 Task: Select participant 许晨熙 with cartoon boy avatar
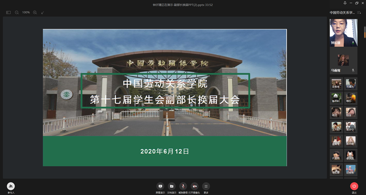coord(336,155)
